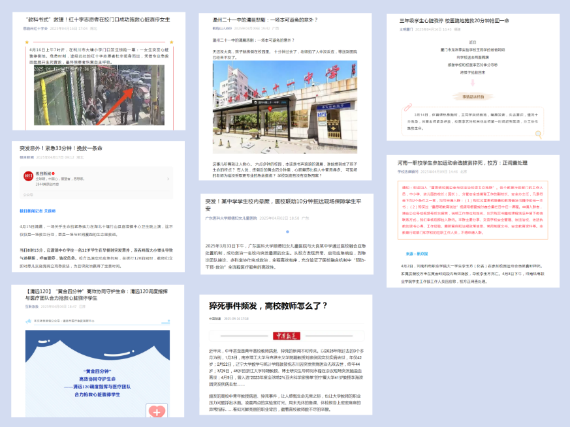Click the red 极目新闻 account avatar
The image size is (570, 427).
(x=29, y=176)
